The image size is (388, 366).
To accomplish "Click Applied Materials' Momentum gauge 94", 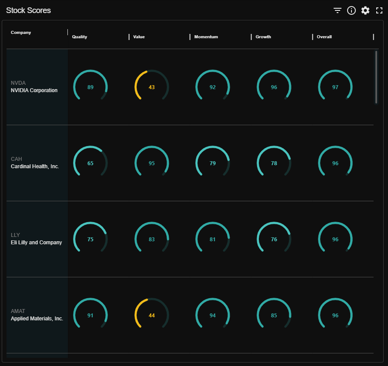I will 213,315.
